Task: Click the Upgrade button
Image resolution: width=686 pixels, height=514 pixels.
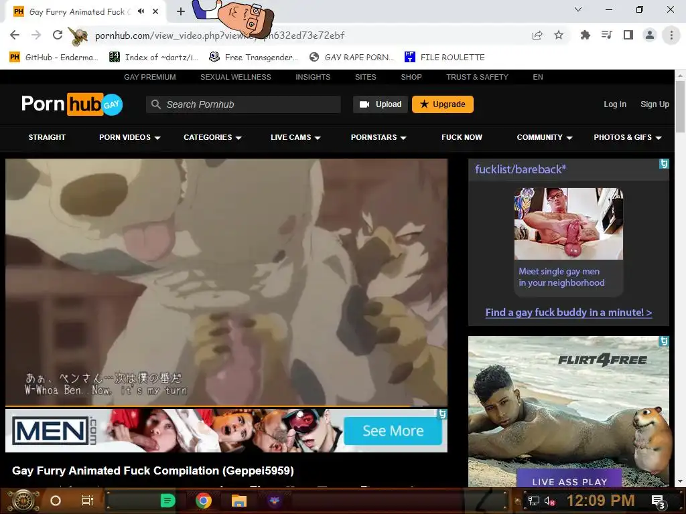Action: (442, 104)
